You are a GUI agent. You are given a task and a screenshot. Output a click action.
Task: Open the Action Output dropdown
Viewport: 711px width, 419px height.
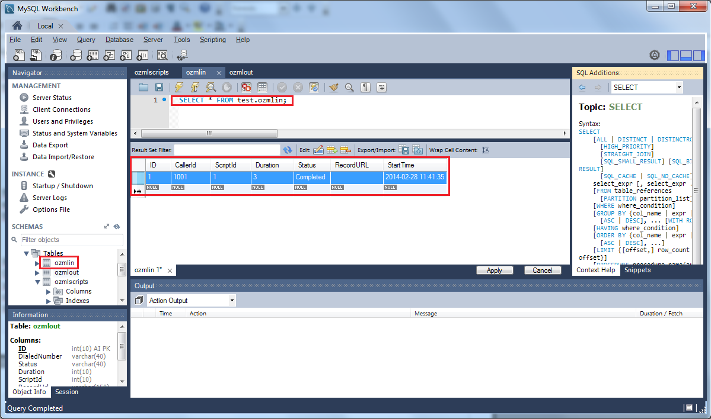pyautogui.click(x=191, y=301)
